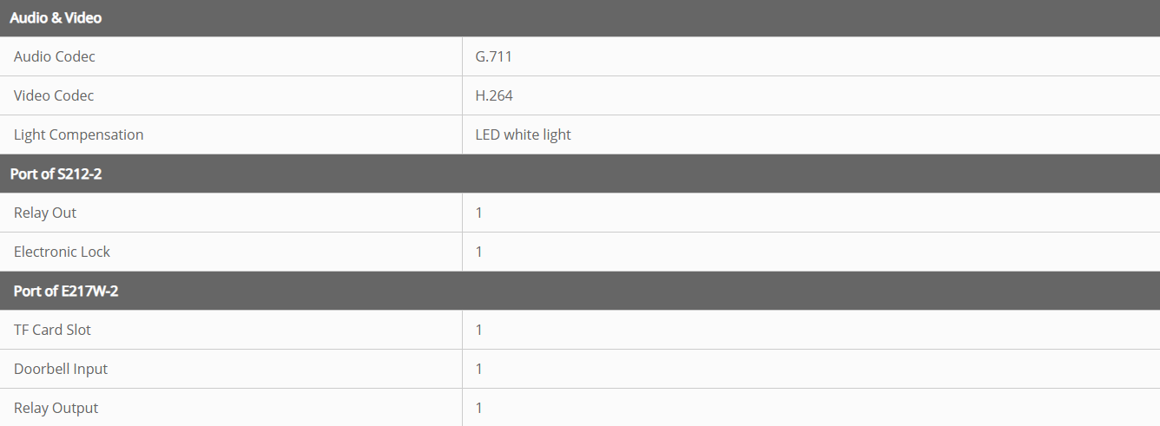This screenshot has height=426, width=1160.
Task: Select the Relay Out label
Action: [45, 213]
